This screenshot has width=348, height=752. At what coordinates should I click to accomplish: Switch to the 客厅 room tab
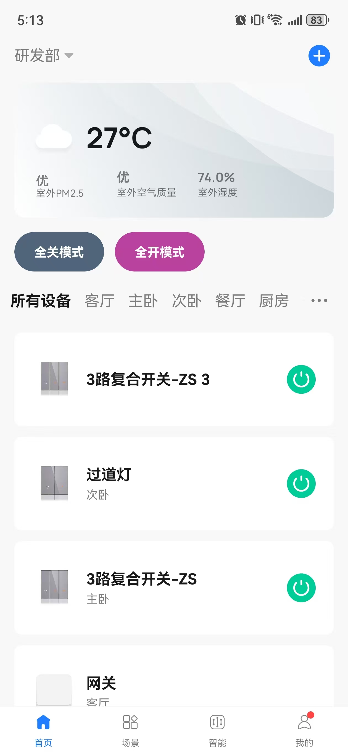point(99,301)
